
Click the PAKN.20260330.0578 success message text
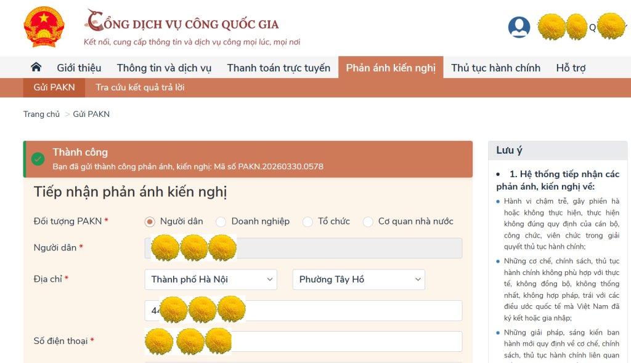pyautogui.click(x=188, y=166)
